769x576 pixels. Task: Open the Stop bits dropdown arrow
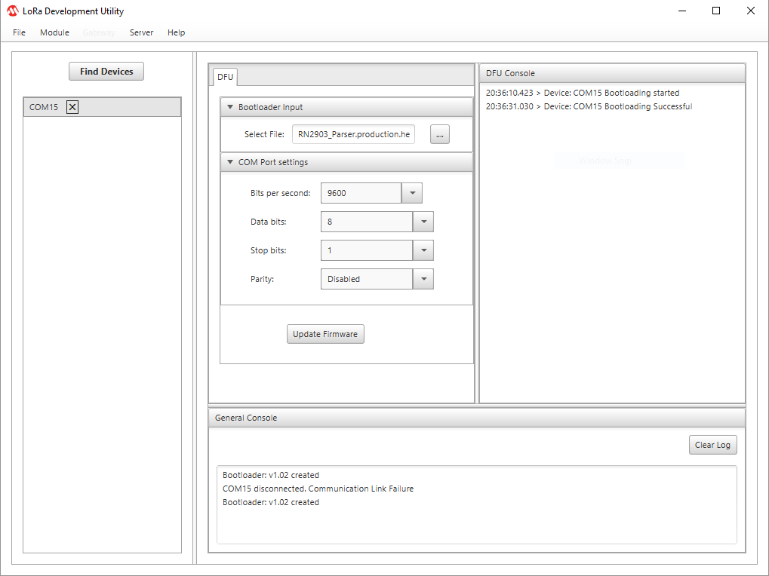[423, 250]
